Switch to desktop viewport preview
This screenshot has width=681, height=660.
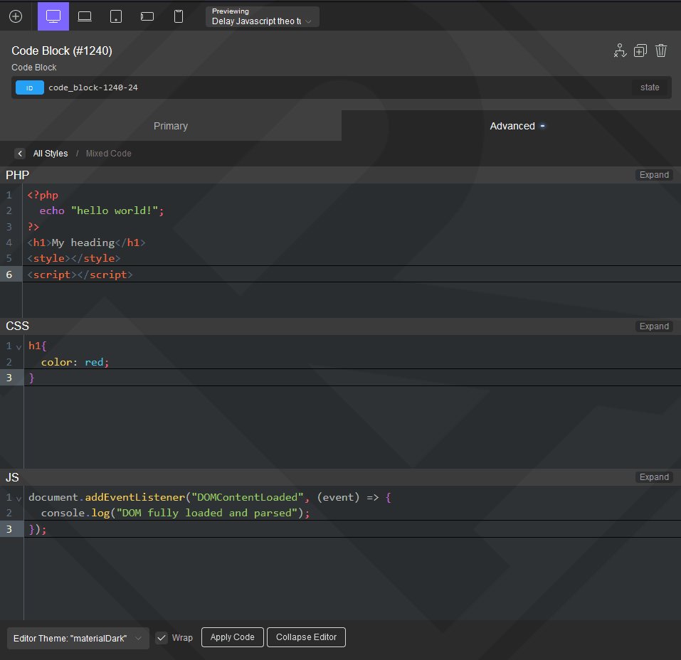point(53,16)
